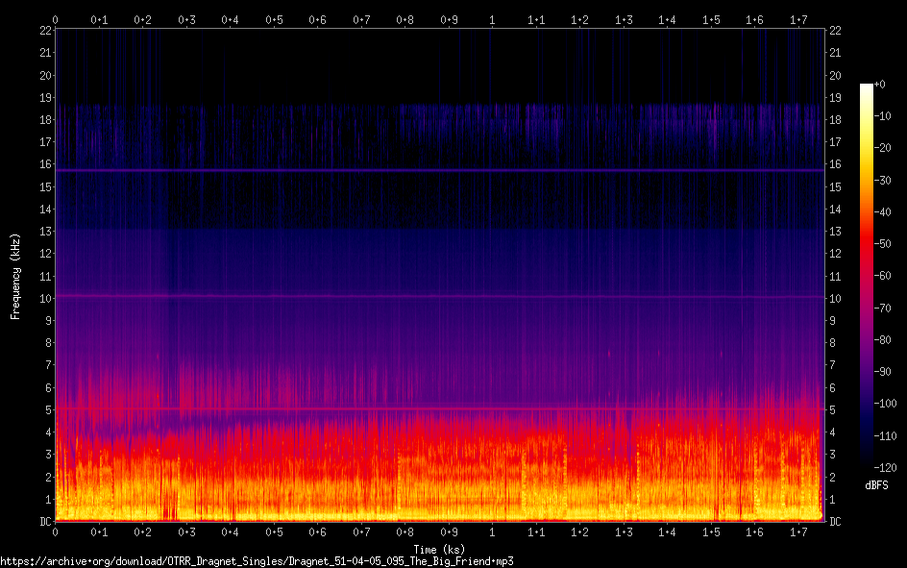Click the archive.org download URL at the bottom
Viewport: 907px width, 568px height.
(257, 560)
